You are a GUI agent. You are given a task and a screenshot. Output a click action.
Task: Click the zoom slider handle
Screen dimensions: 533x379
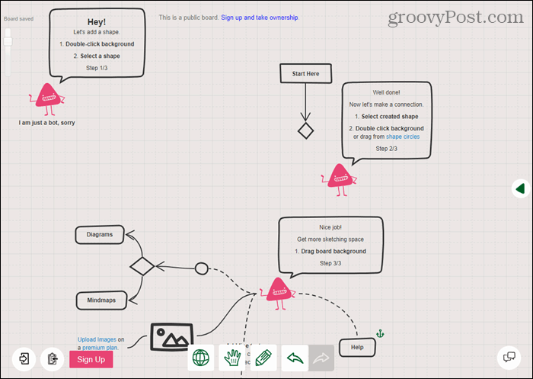pos(8,41)
